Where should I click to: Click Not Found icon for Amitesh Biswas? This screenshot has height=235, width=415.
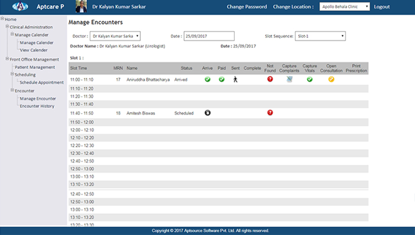tap(270, 113)
